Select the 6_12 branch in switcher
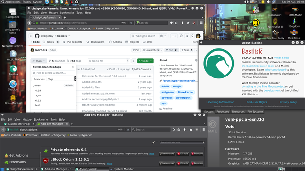The image size is (305, 171). 38,100
